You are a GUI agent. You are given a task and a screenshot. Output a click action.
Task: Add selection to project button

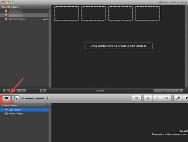[x=136, y=98]
